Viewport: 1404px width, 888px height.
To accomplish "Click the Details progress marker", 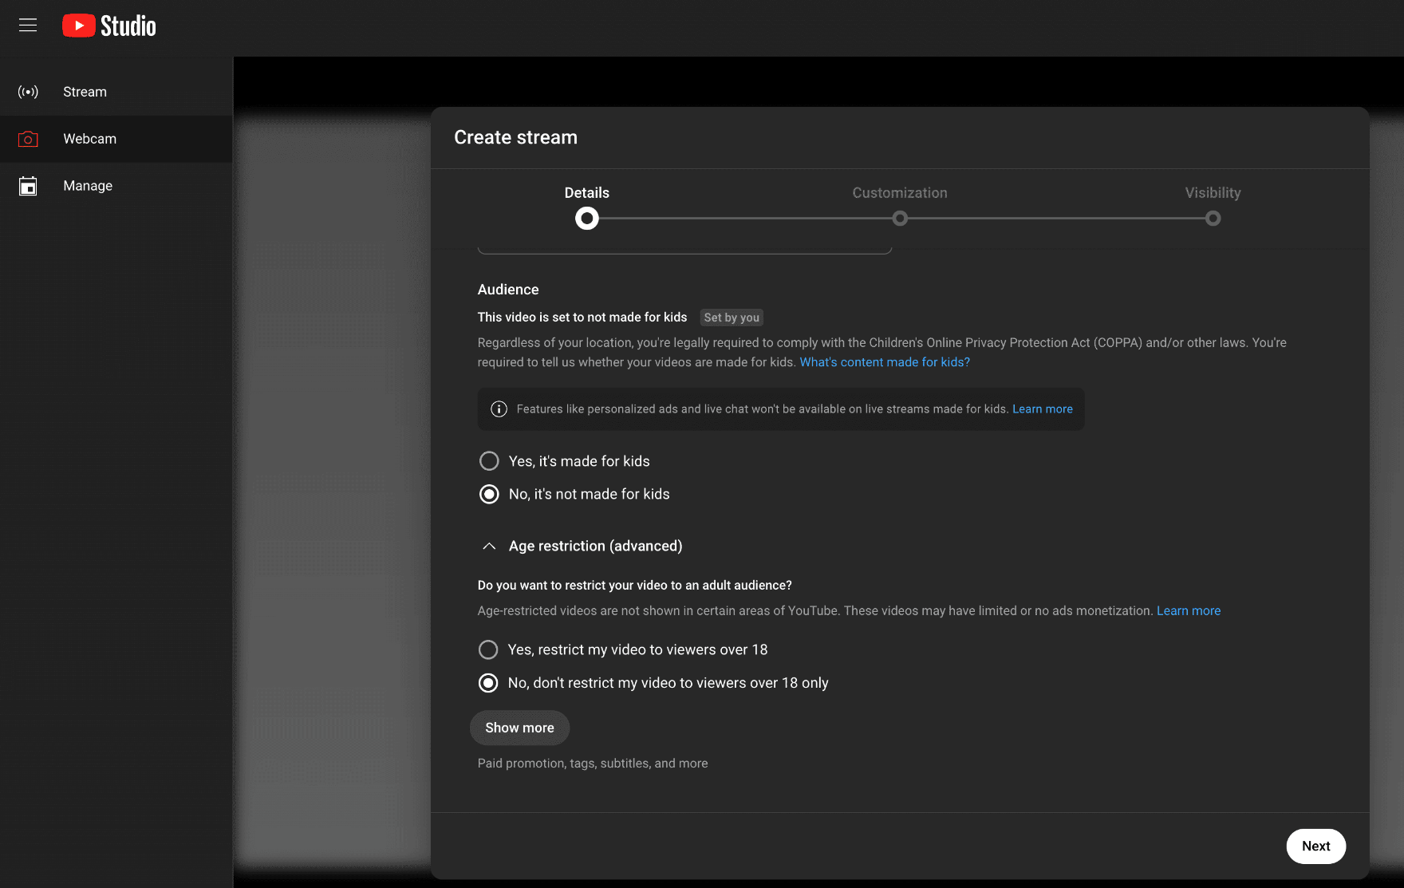I will tap(586, 218).
